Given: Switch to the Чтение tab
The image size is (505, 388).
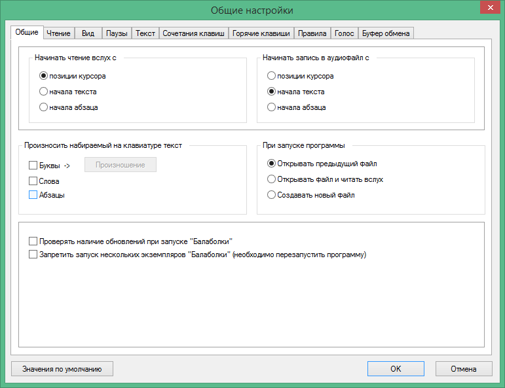Looking at the screenshot, I should tap(59, 33).
